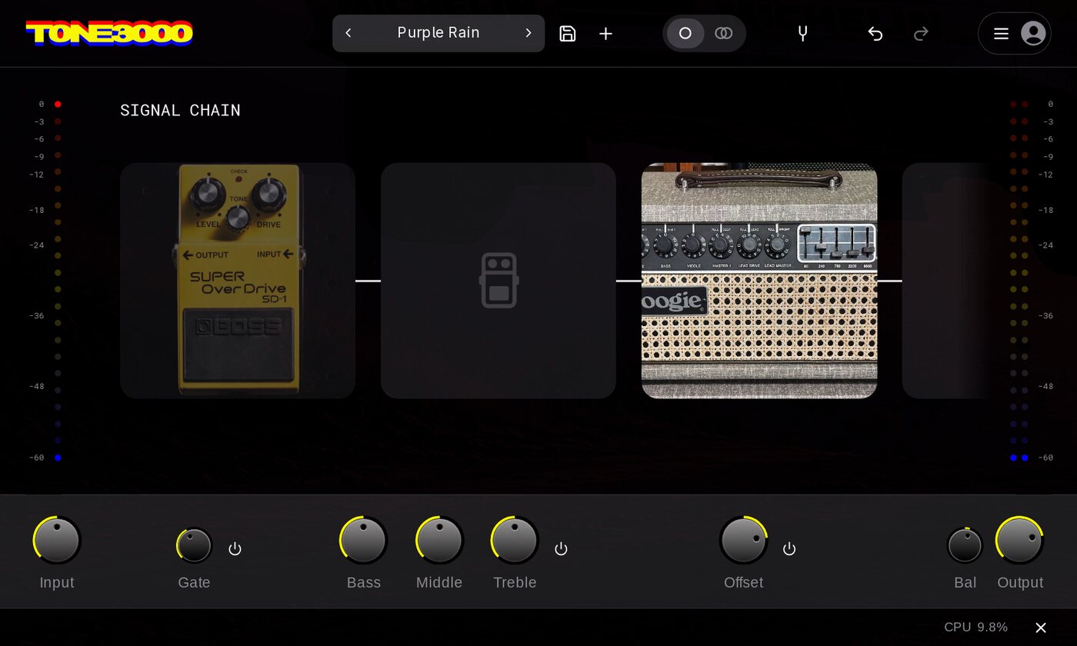Adjust the Middle knob
Image resolution: width=1077 pixels, height=646 pixels.
(439, 540)
